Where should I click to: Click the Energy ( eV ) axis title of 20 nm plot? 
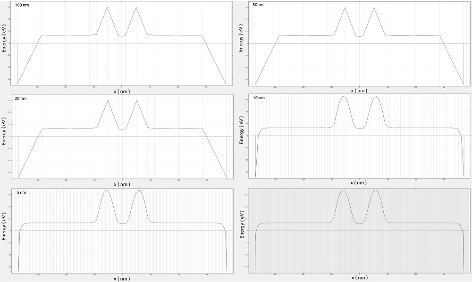pos(4,131)
